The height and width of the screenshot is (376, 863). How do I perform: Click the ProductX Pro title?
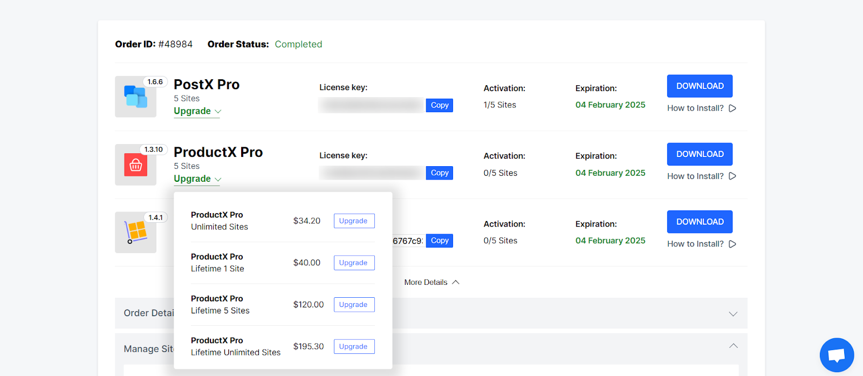[x=218, y=152]
